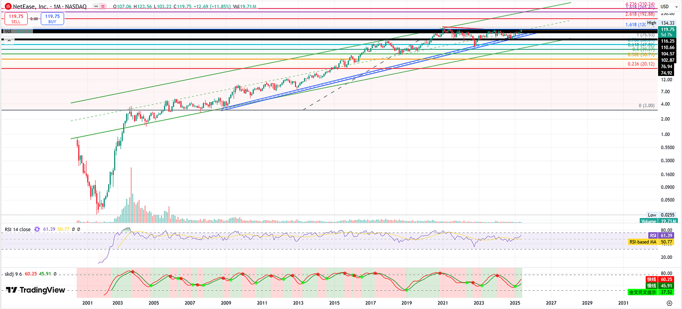The width and height of the screenshot is (682, 309).
Task: Click the 76.94 black price axis label
Action: pyautogui.click(x=667, y=67)
